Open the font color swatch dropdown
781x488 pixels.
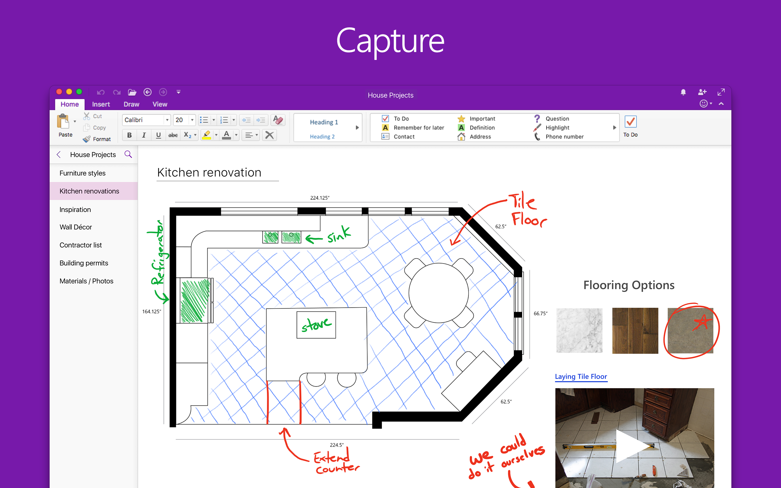pos(236,135)
